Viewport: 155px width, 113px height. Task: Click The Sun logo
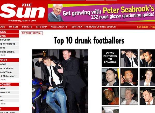coord(22,11)
